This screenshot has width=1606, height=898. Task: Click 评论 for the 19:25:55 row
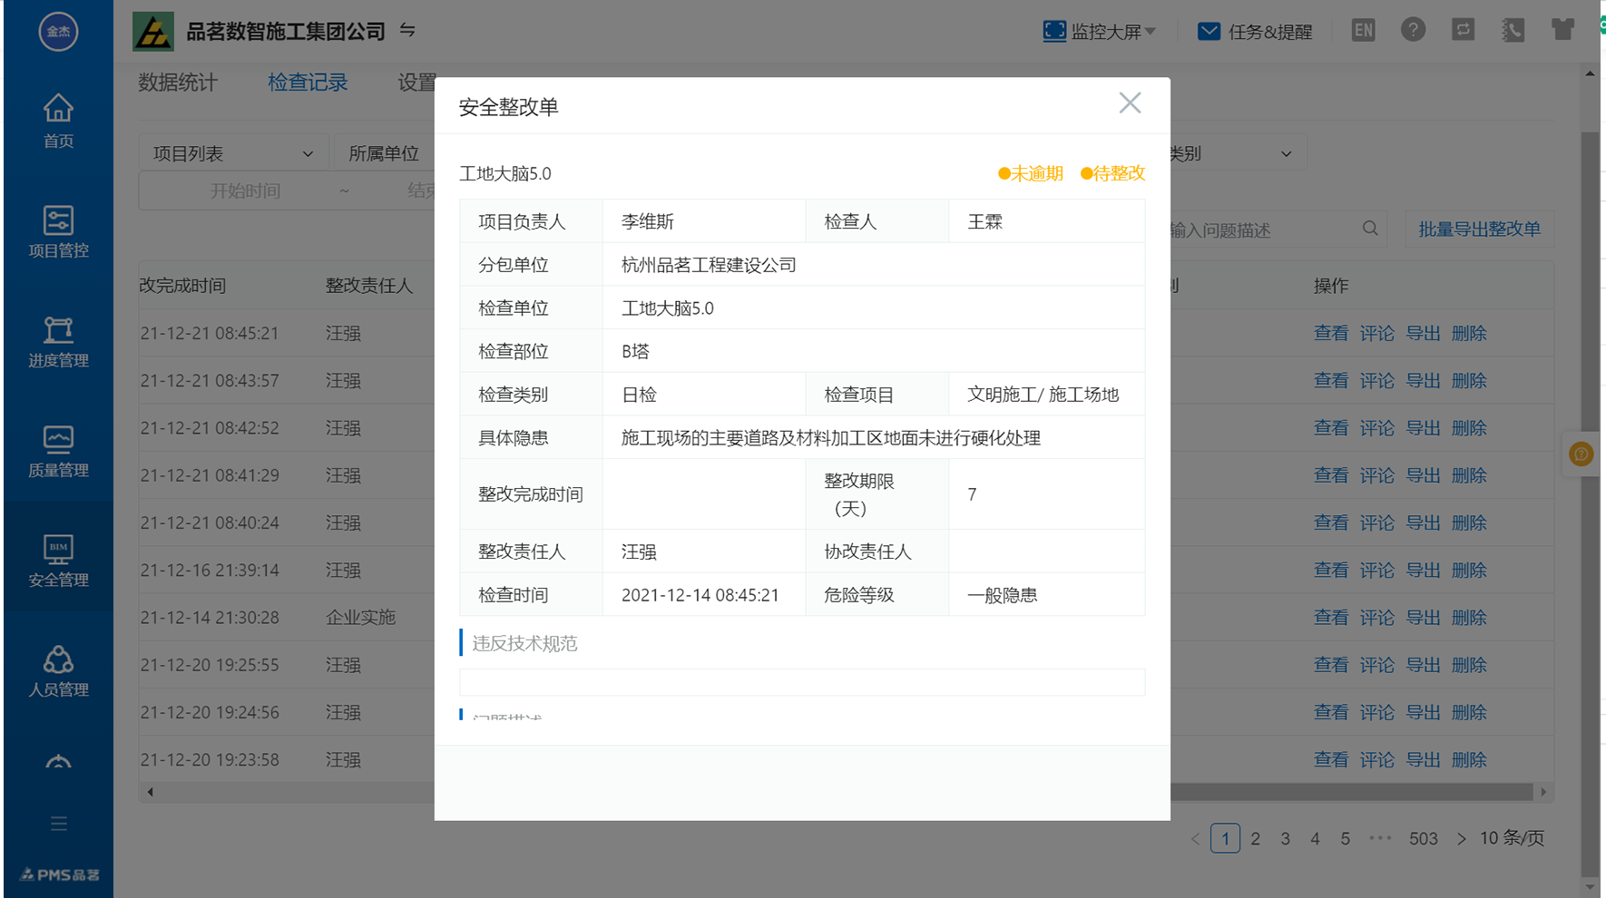[1376, 665]
